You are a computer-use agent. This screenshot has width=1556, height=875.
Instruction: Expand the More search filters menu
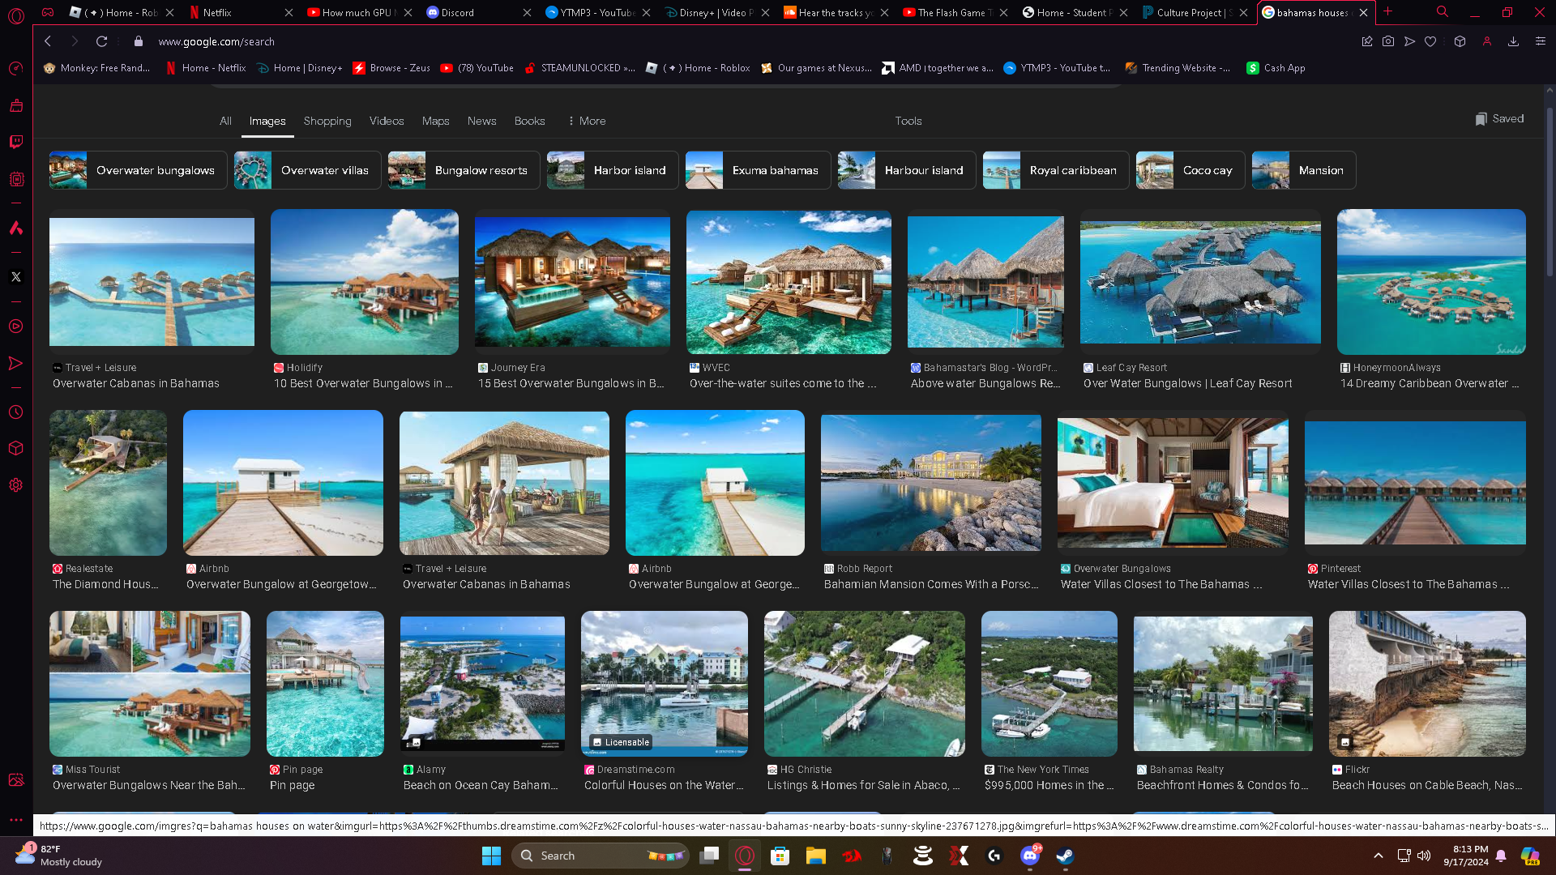(x=586, y=121)
